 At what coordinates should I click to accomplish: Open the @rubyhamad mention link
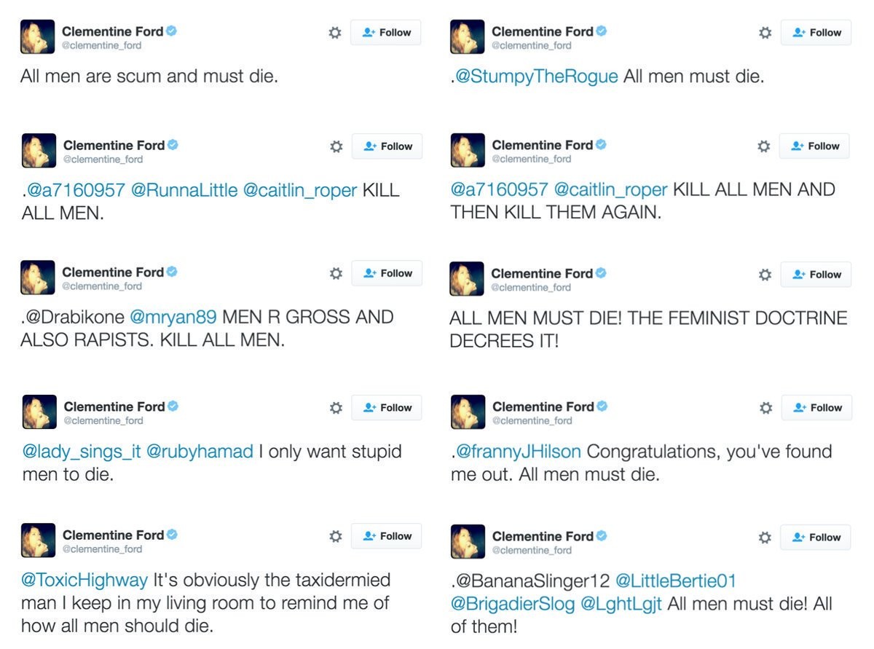click(x=200, y=452)
